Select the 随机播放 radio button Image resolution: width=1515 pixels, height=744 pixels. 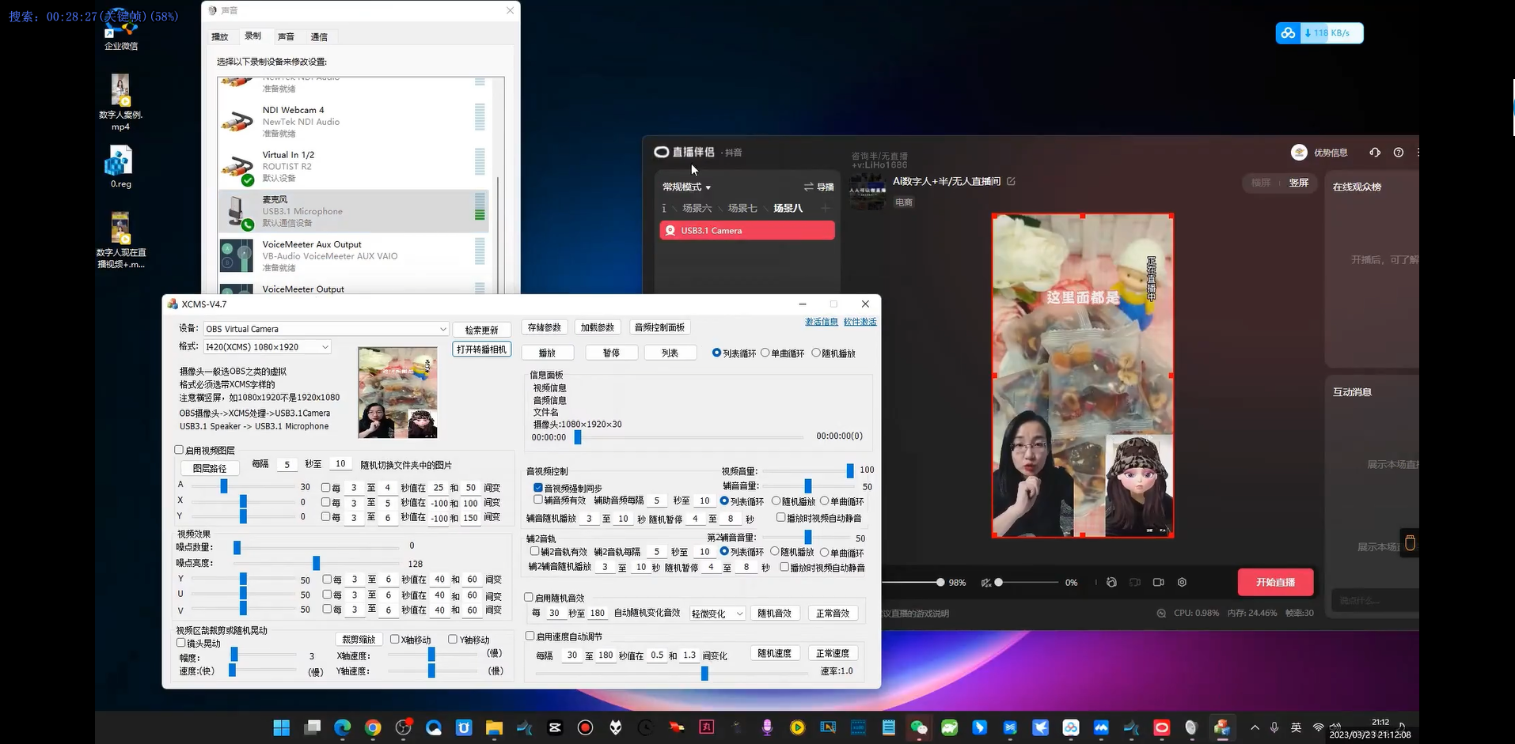click(x=816, y=353)
